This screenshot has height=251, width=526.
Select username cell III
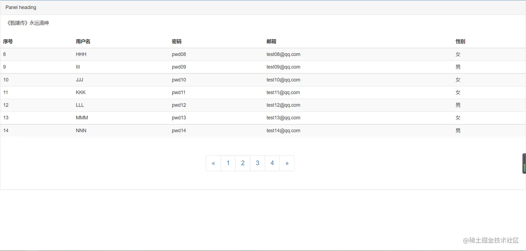coord(78,67)
